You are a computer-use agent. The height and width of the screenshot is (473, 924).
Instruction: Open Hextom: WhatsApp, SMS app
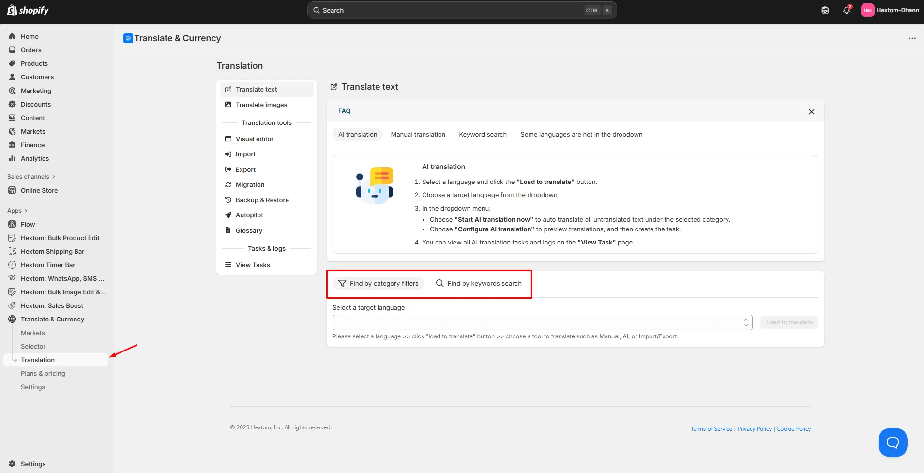tap(62, 278)
